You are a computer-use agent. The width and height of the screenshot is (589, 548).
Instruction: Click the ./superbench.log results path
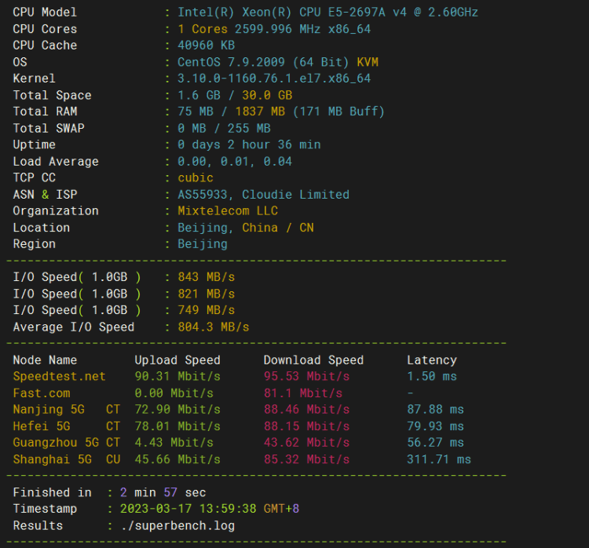(x=177, y=526)
